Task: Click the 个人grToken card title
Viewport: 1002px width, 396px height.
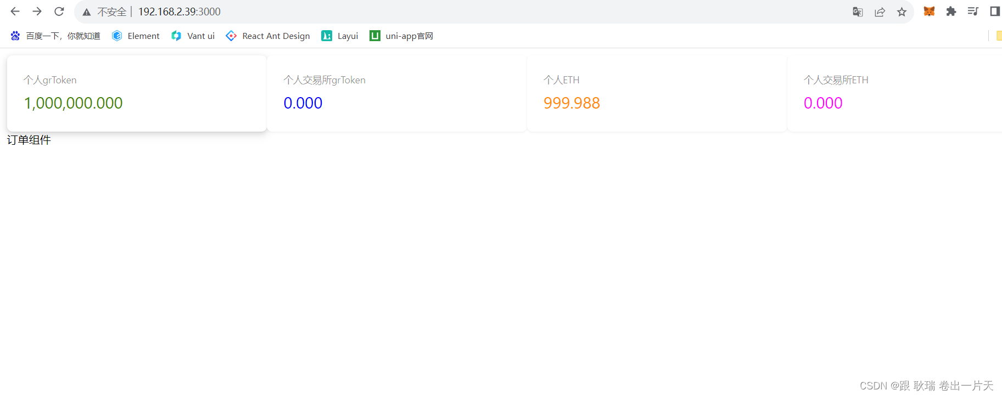Action: 50,80
